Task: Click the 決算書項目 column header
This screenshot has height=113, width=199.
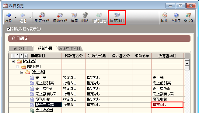Action: pyautogui.click(x=167, y=56)
